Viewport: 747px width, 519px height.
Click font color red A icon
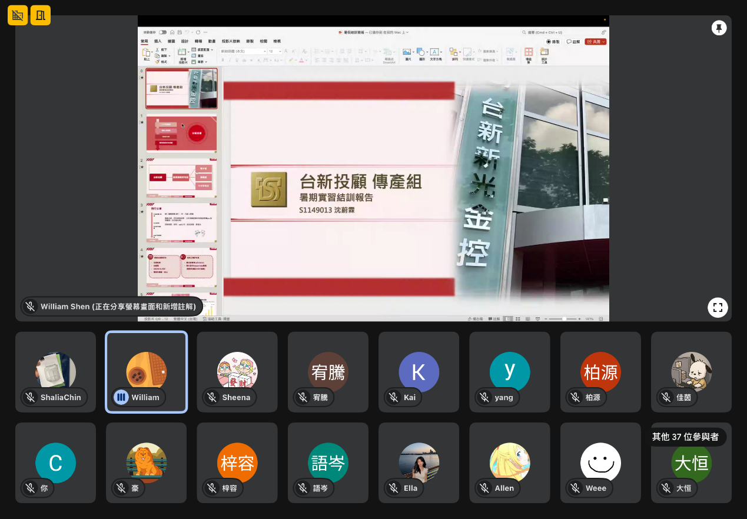(301, 60)
